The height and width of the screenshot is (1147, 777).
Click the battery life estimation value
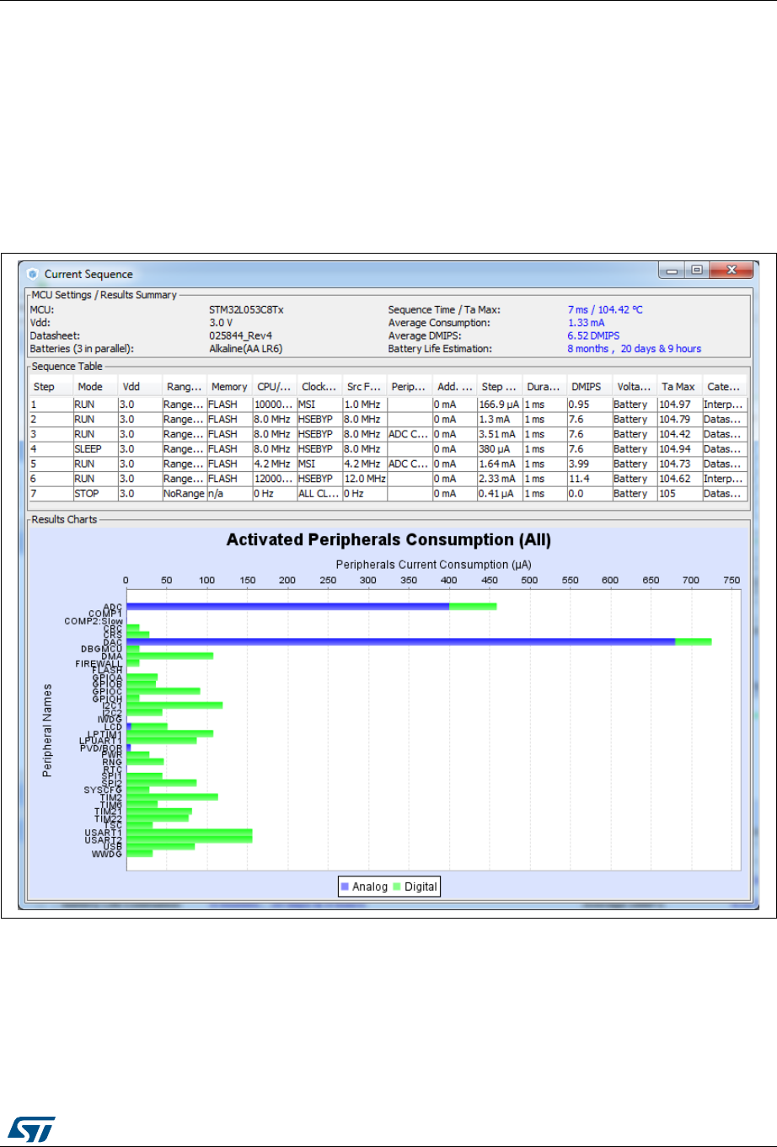[x=634, y=349]
